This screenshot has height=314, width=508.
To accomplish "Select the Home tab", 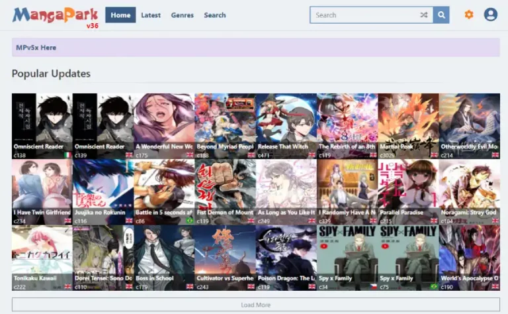I will [120, 15].
